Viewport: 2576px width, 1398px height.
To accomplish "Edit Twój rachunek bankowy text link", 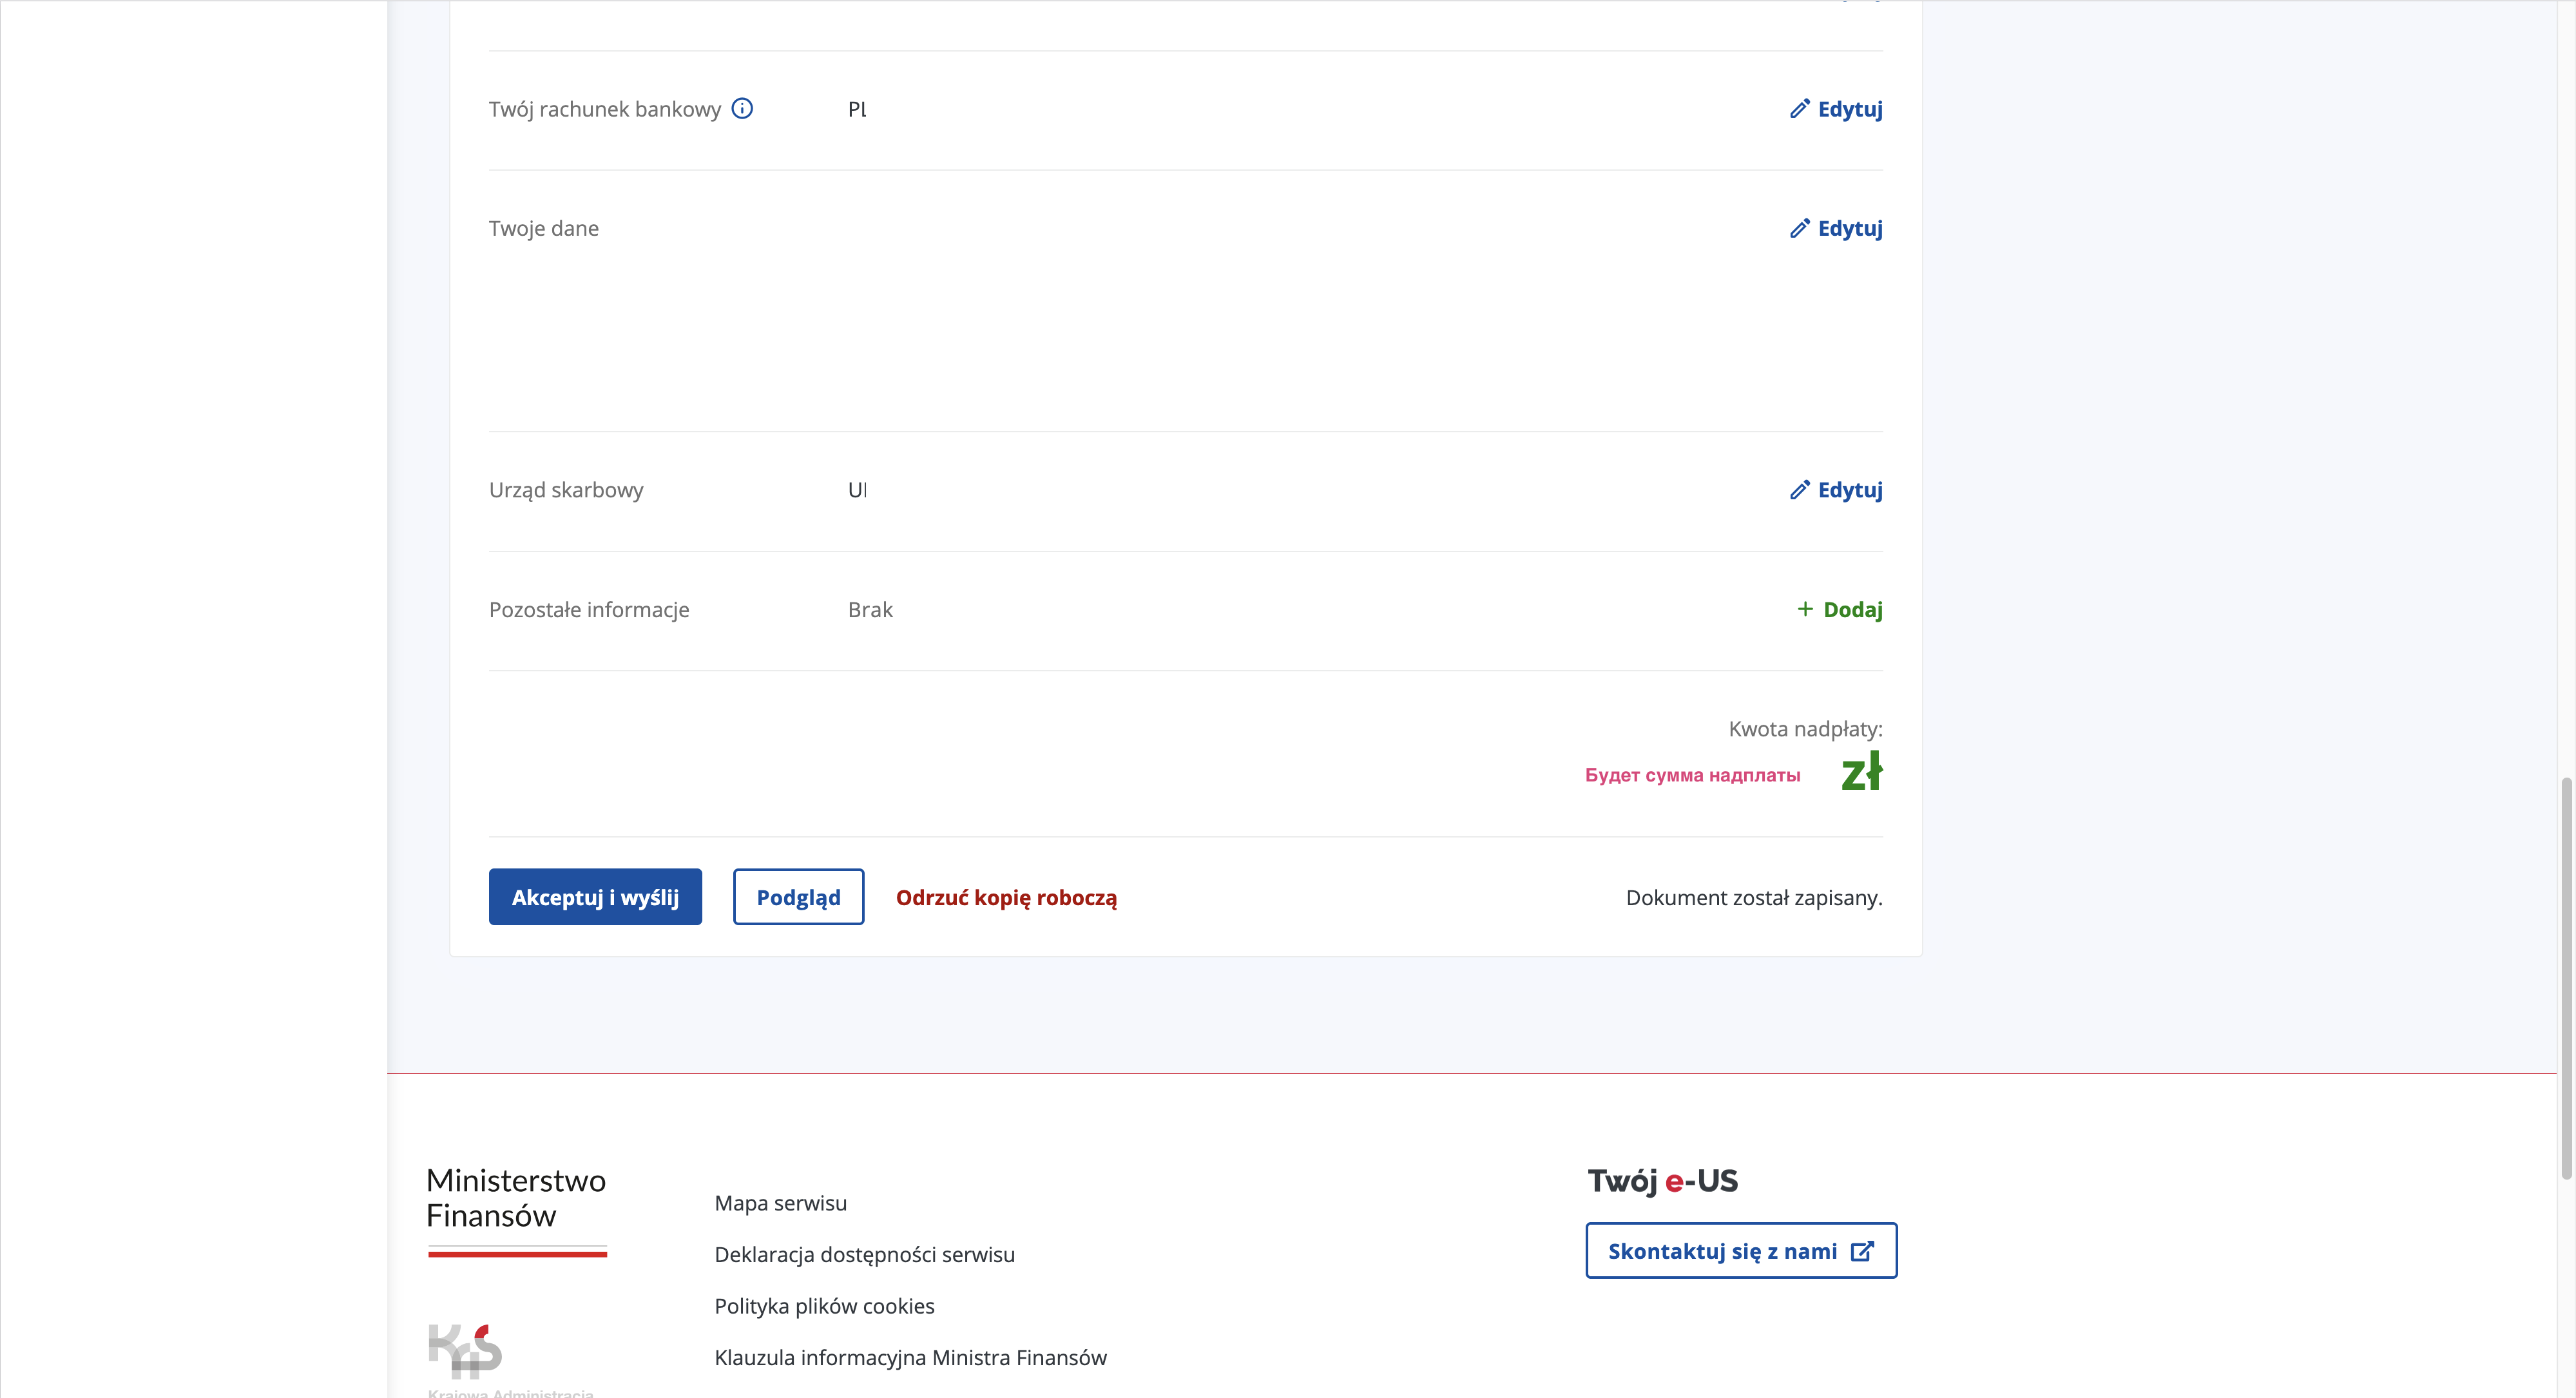I will [1849, 108].
